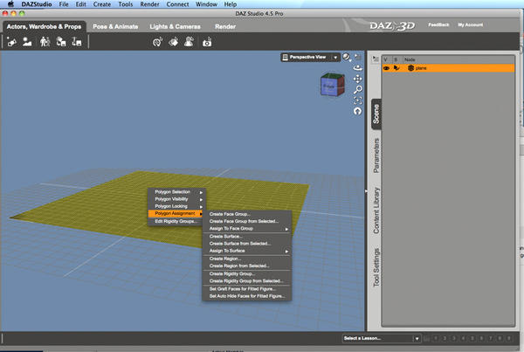Screen dimensions: 524x352
Task: Toggle selectable arrow of plane node
Action: (396, 68)
